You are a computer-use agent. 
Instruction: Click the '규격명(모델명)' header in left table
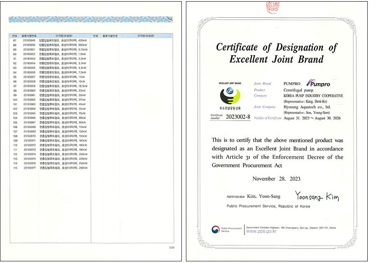tap(64, 36)
